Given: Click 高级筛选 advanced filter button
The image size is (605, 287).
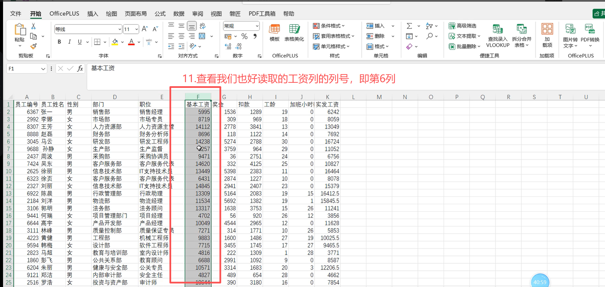Looking at the screenshot, I should 463,26.
